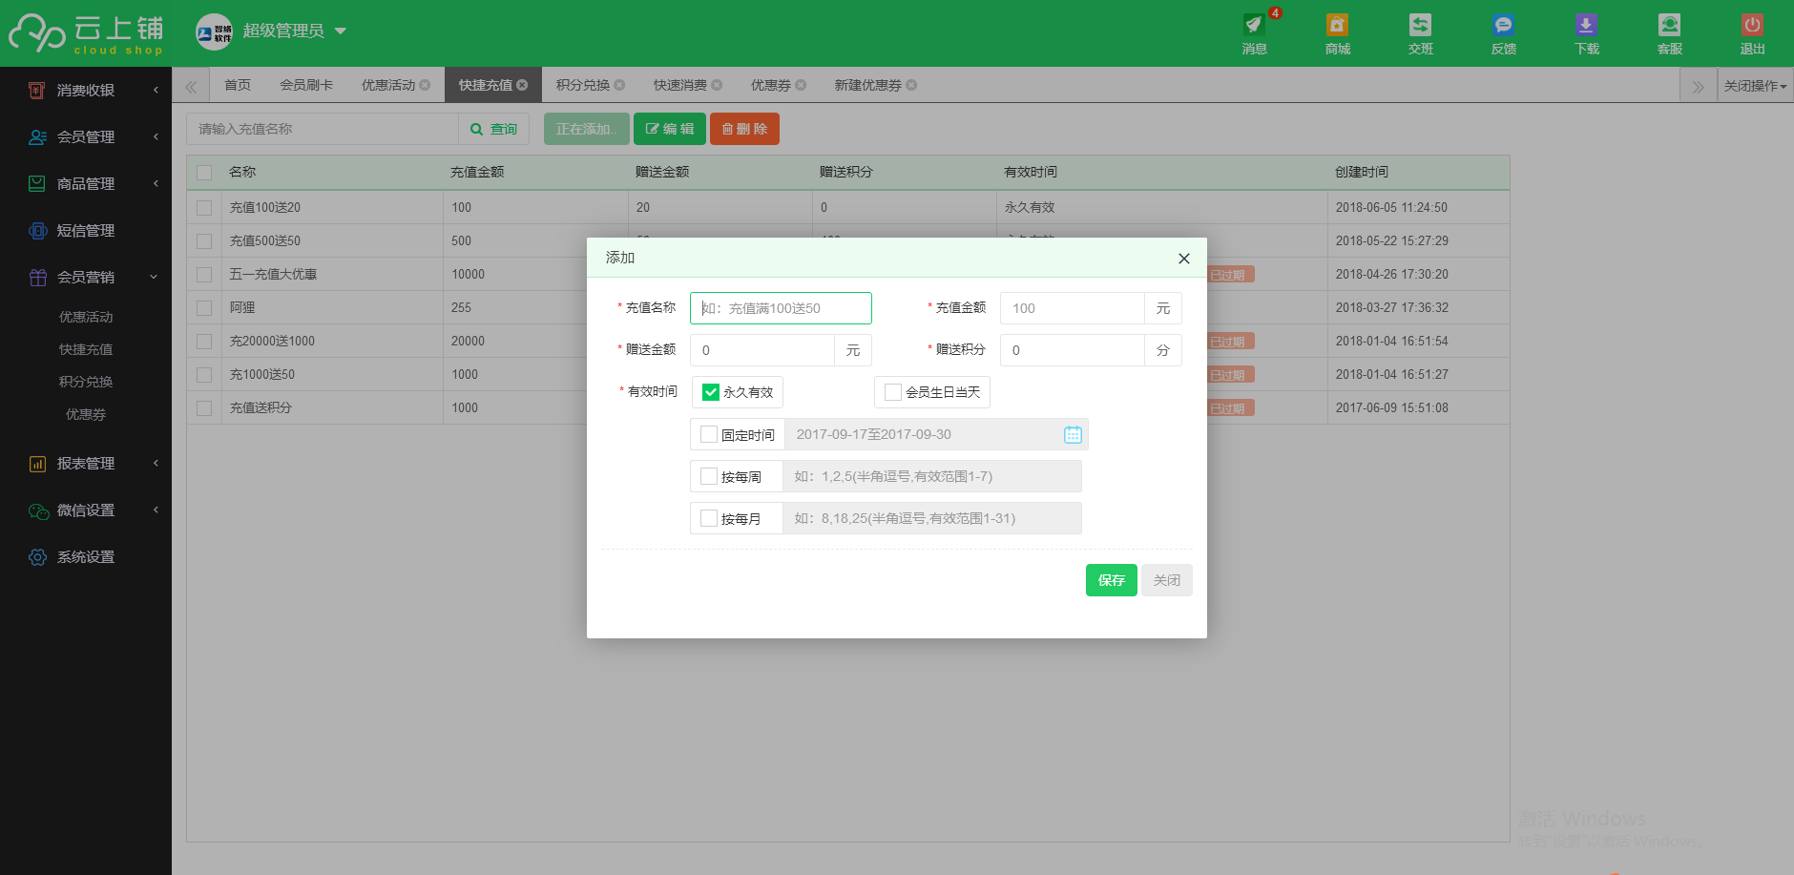Click the super admin avatar icon
Image resolution: width=1794 pixels, height=875 pixels.
(214, 31)
